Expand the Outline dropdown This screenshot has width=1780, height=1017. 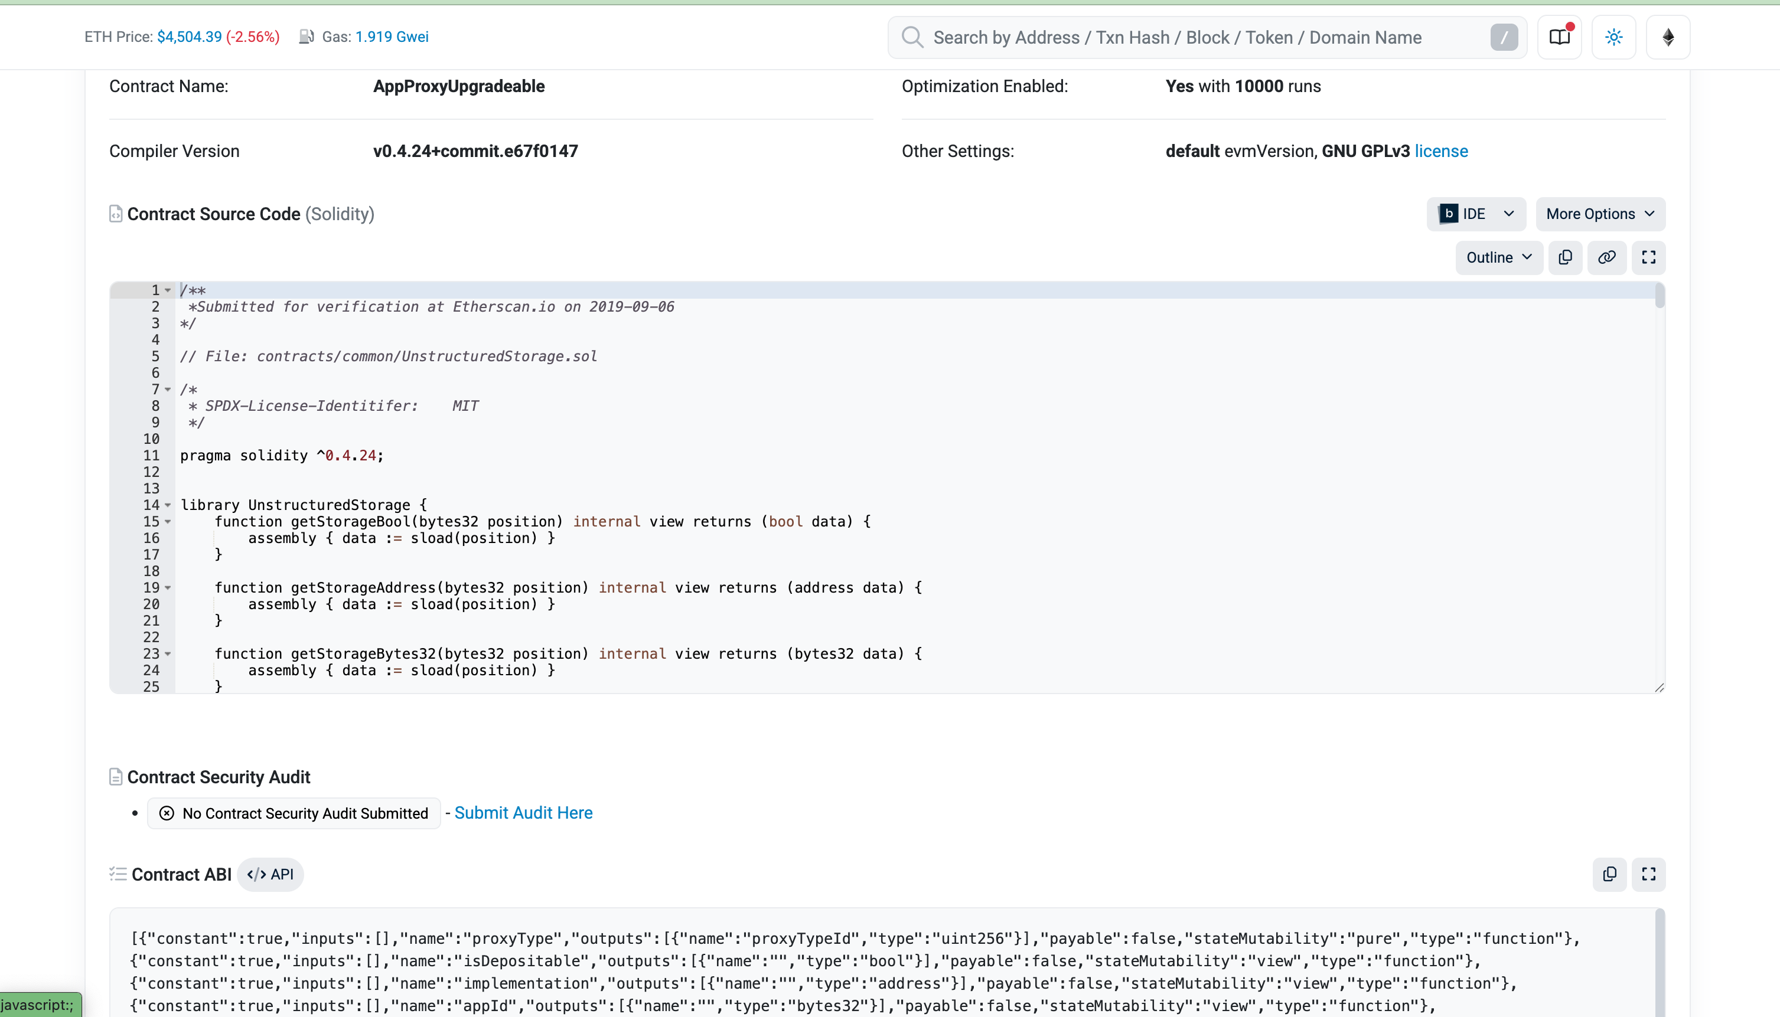tap(1498, 257)
